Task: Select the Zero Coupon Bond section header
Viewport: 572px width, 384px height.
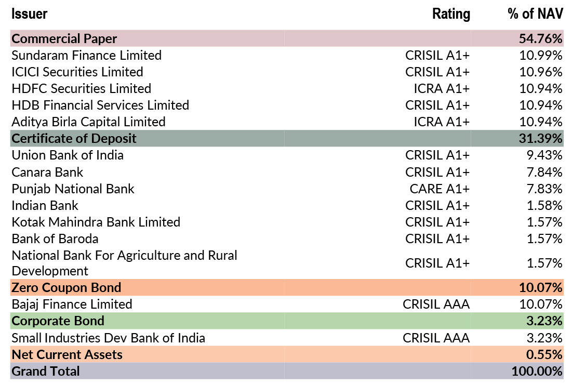Action: (x=66, y=287)
